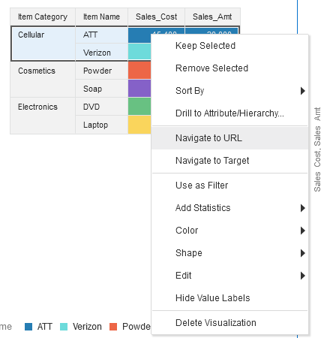Select Navigate to URL option

tap(229, 138)
